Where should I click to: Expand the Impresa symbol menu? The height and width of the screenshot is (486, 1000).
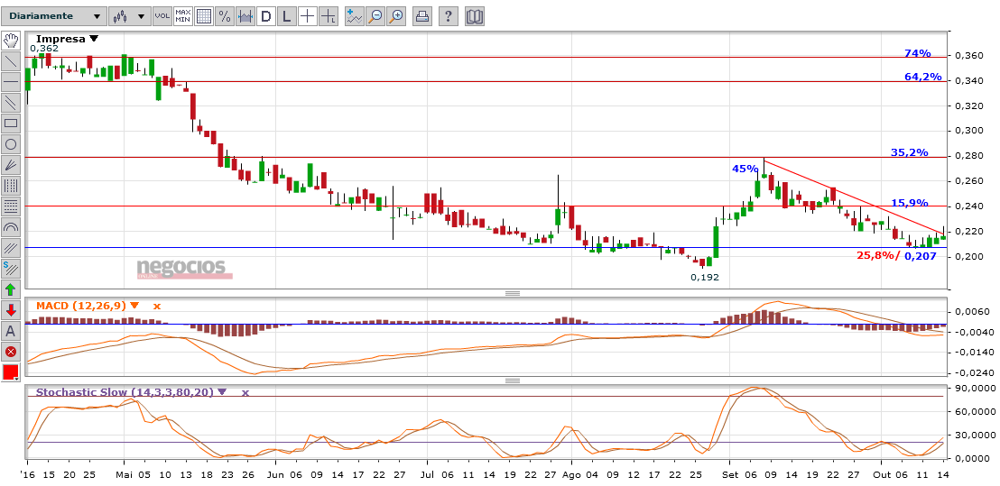point(93,39)
